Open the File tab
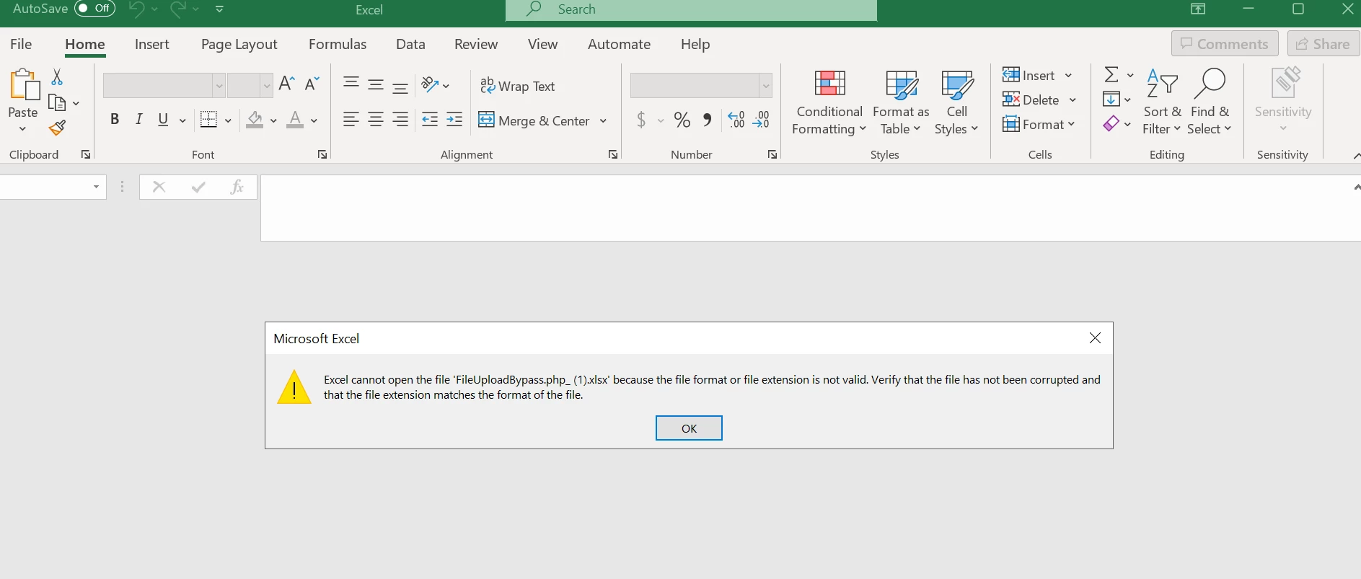Viewport: 1361px width, 579px height. coord(21,44)
